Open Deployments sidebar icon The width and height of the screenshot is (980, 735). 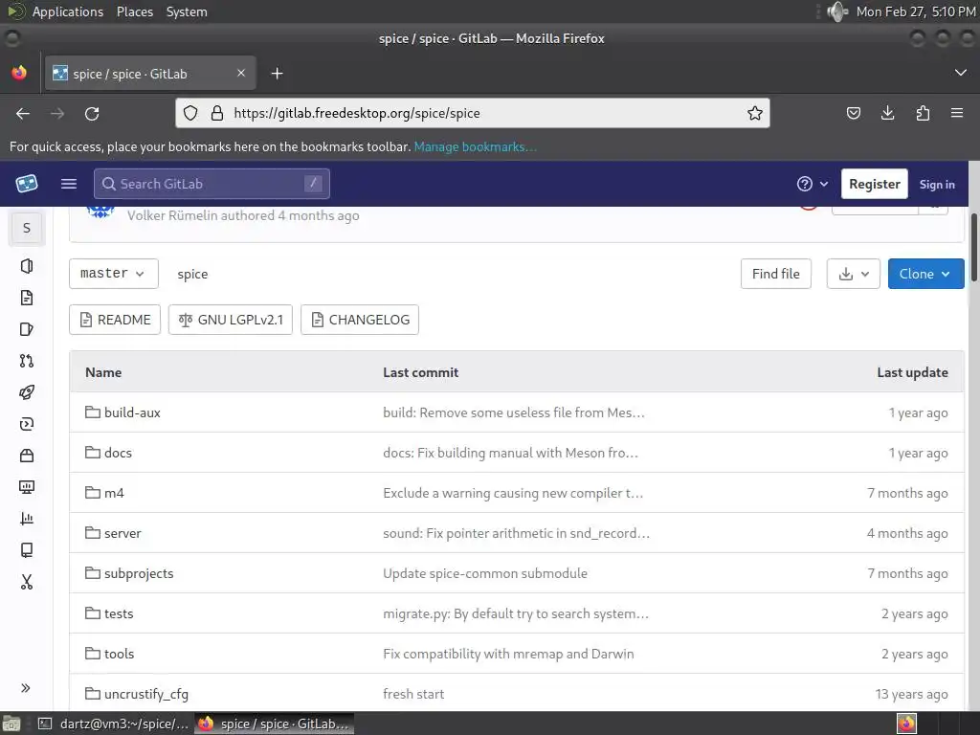[x=26, y=424]
